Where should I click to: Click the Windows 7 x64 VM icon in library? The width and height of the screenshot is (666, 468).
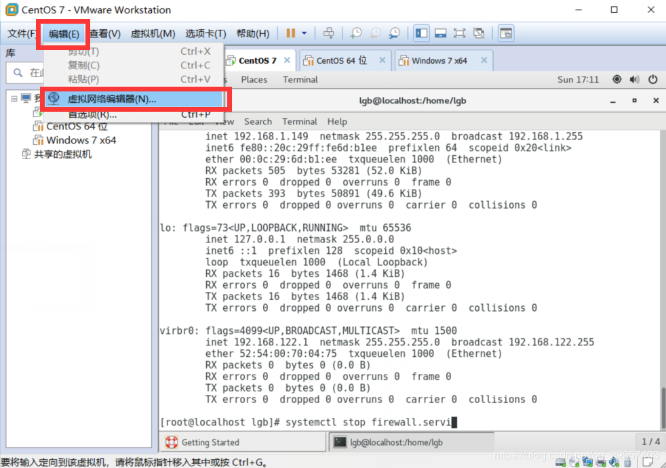tap(38, 140)
